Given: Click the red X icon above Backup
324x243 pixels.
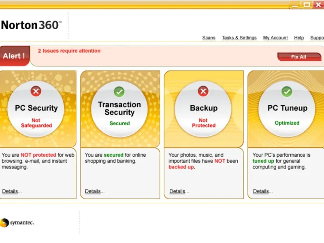Looking at the screenshot, I should click(x=203, y=91).
